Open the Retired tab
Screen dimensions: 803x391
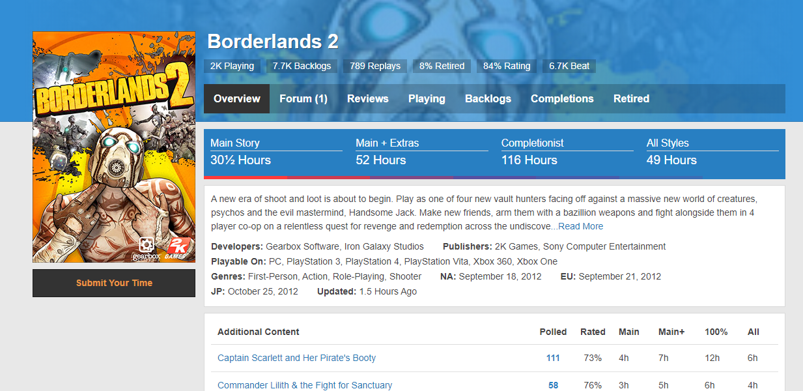[631, 99]
